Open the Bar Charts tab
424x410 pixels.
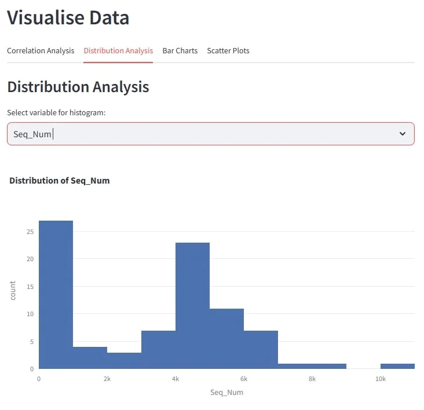point(180,51)
